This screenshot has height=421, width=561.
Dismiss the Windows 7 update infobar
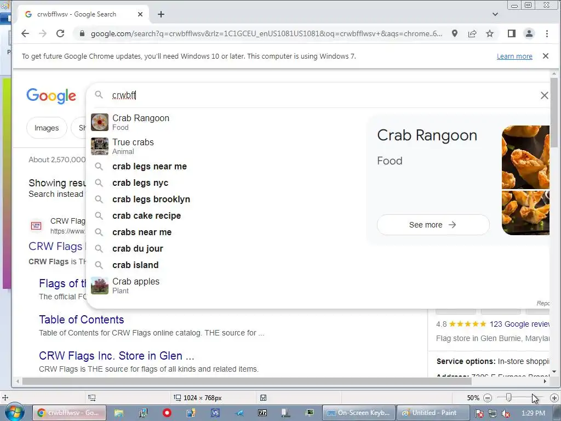546,56
